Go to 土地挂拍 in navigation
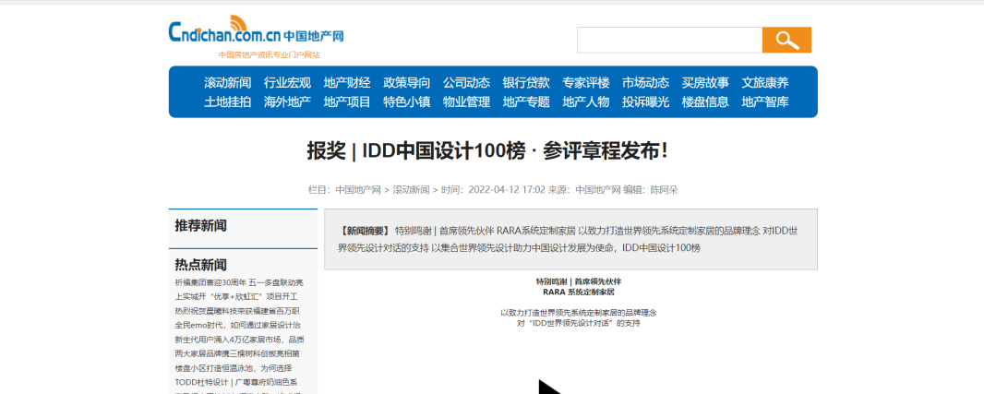This screenshot has width=984, height=394. [228, 101]
